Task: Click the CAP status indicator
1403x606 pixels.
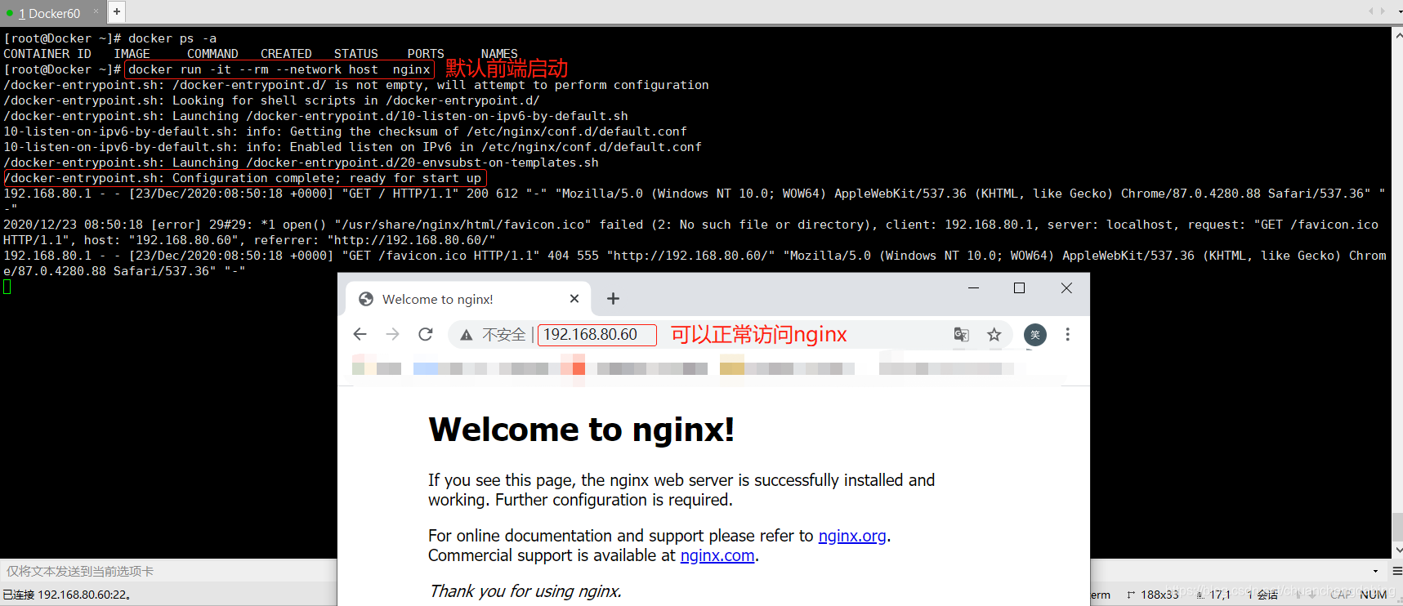Action: [x=1342, y=595]
